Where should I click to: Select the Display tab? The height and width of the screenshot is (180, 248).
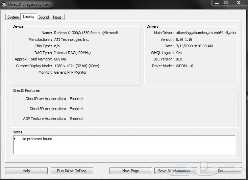[29, 17]
